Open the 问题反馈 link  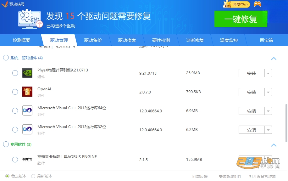(x=200, y=176)
